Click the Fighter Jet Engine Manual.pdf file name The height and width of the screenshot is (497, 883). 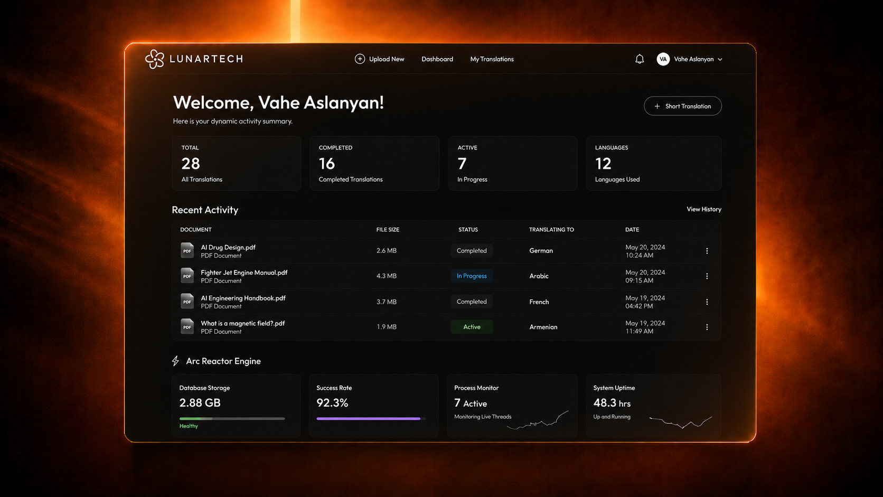pos(244,273)
